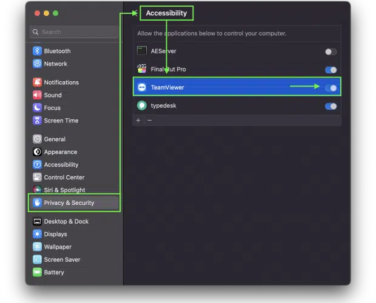Open Control Center settings
The height and width of the screenshot is (303, 376).
(75, 177)
